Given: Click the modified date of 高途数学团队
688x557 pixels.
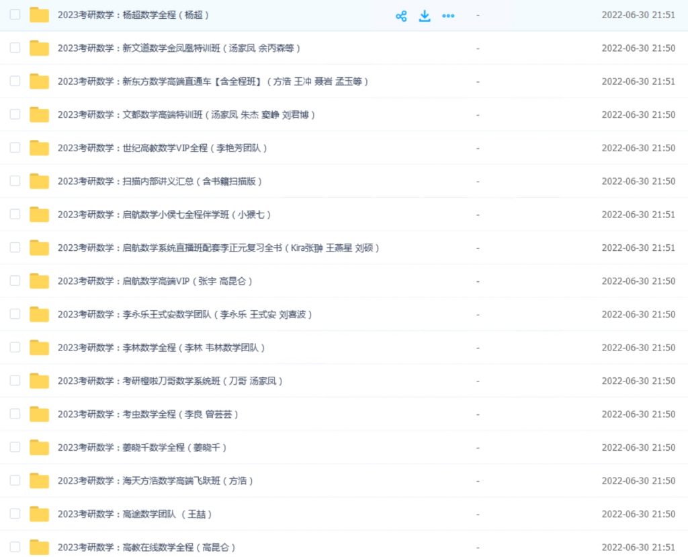Looking at the screenshot, I should coord(638,515).
